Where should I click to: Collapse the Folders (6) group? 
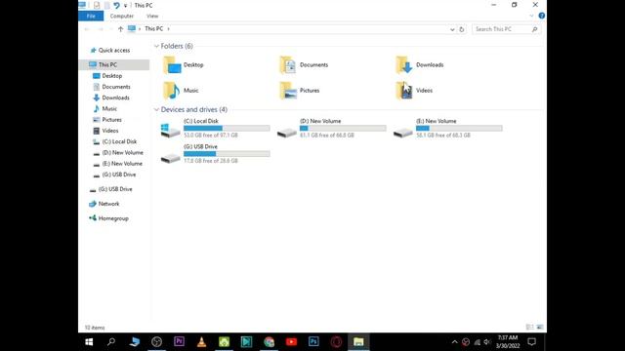click(156, 46)
